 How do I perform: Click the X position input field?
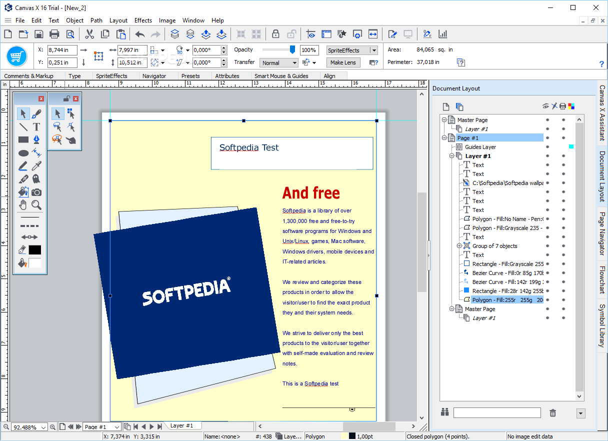(x=62, y=50)
